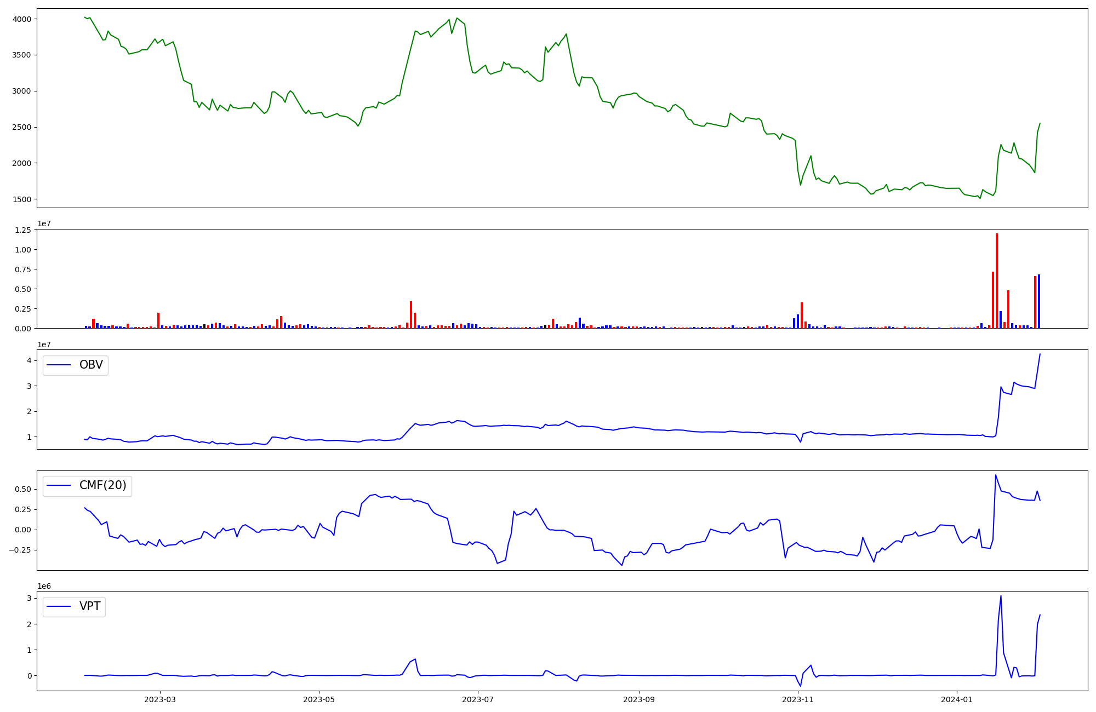Click the 1e7 exponent above the OBV chart
This screenshot has width=1096, height=712.
[x=44, y=344]
